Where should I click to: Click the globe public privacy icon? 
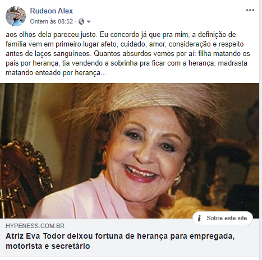click(81, 22)
